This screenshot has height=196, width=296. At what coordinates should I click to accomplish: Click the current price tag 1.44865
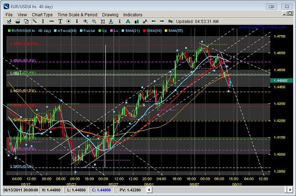281,81
